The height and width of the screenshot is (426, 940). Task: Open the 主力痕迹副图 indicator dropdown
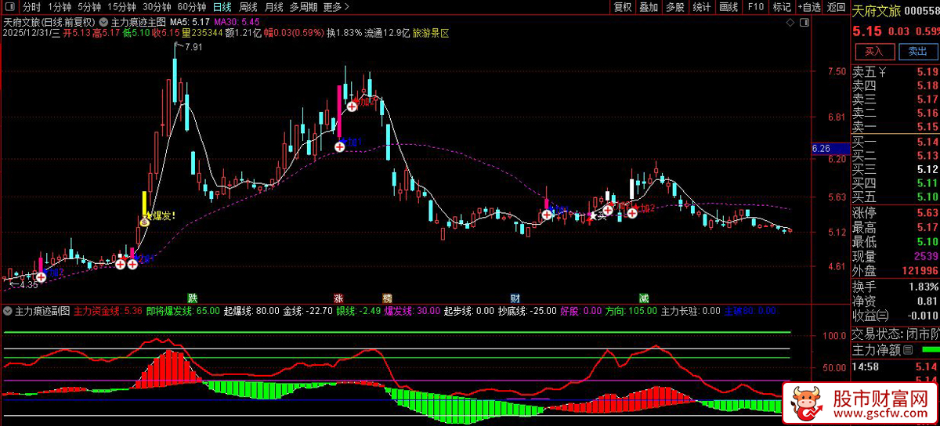click(9, 311)
